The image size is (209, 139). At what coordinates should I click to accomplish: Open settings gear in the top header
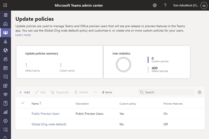[154, 5]
